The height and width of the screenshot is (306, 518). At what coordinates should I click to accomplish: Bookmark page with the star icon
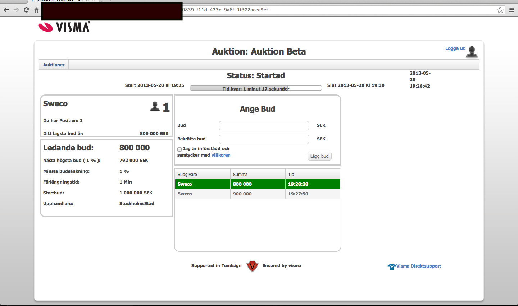500,10
